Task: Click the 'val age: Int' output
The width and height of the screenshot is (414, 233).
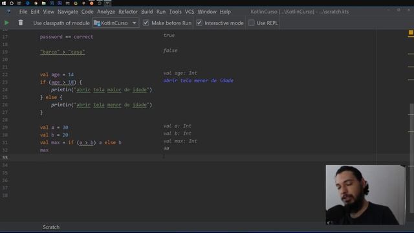Action: tap(180, 73)
